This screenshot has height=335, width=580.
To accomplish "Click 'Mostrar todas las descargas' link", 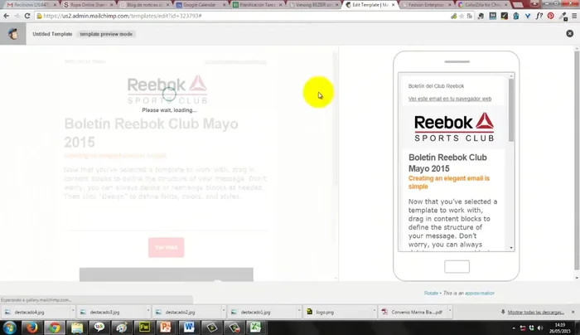I will [535, 312].
